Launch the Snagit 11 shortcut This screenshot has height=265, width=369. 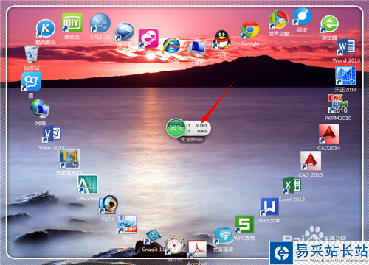pyautogui.click(x=153, y=237)
